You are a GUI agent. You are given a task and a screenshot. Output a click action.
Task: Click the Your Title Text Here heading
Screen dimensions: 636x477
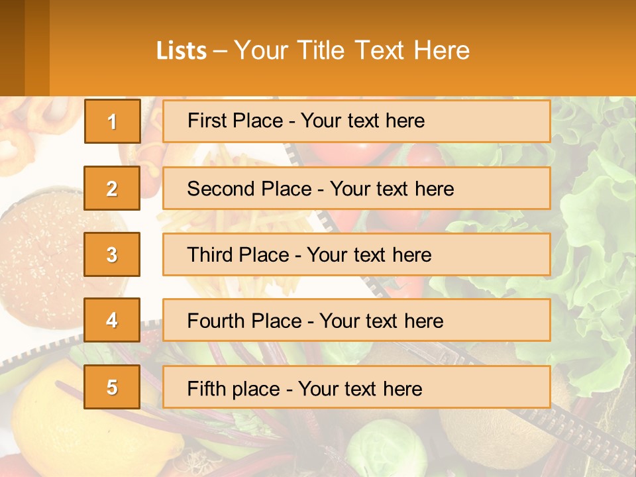point(352,50)
